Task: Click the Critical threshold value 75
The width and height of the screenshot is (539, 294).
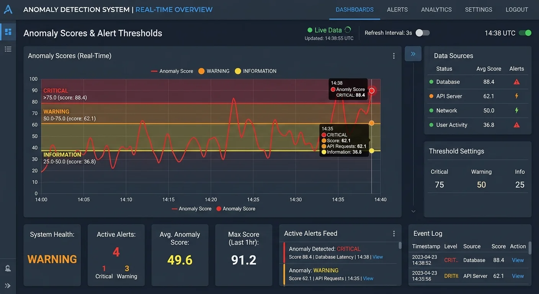Action: click(439, 185)
